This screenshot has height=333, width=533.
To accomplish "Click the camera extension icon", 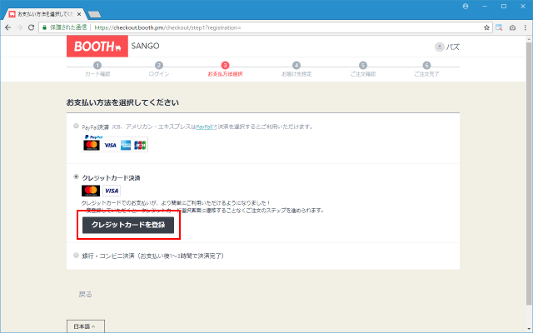I will click(x=512, y=27).
